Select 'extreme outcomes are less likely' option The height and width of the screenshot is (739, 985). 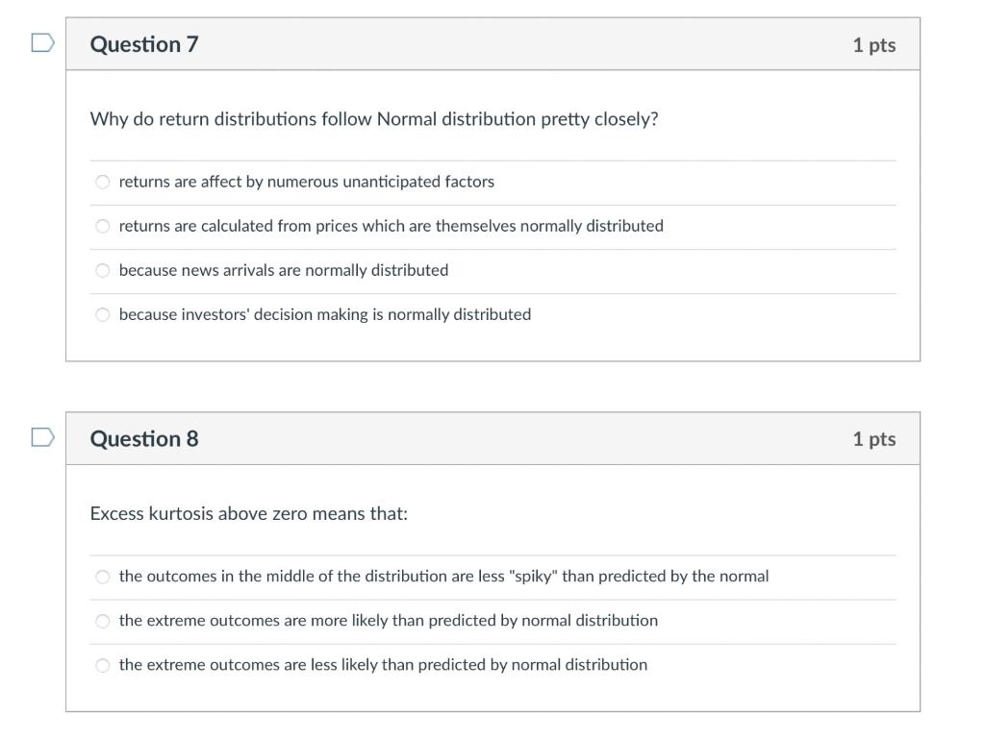pyautogui.click(x=103, y=664)
